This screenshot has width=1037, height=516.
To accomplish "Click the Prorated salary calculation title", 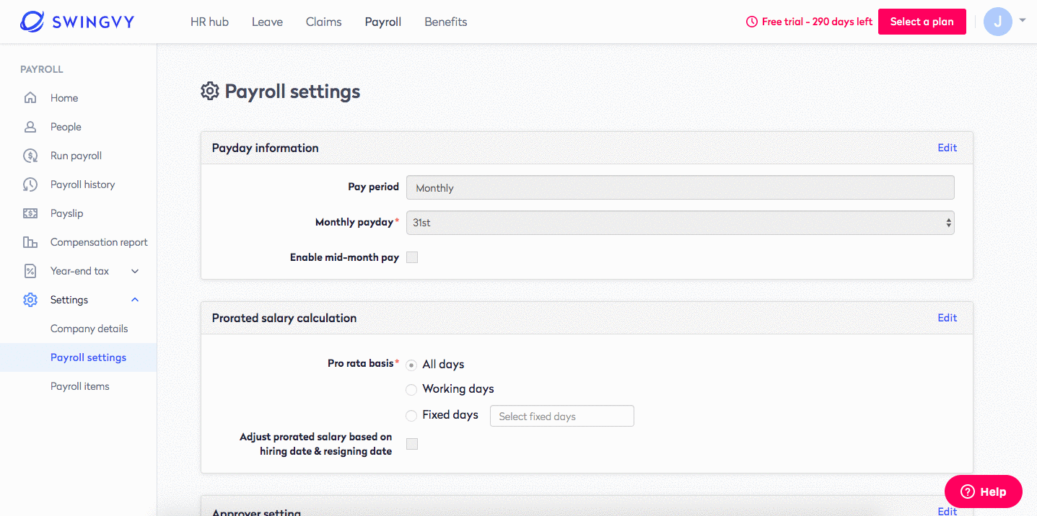I will (x=284, y=318).
